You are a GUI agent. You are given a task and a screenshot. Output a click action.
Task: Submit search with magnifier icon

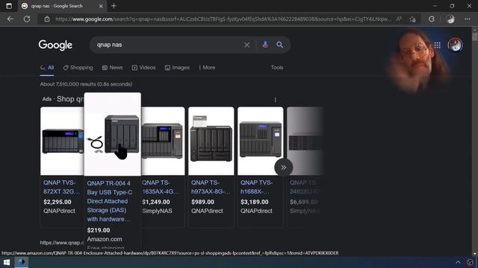[280, 45]
